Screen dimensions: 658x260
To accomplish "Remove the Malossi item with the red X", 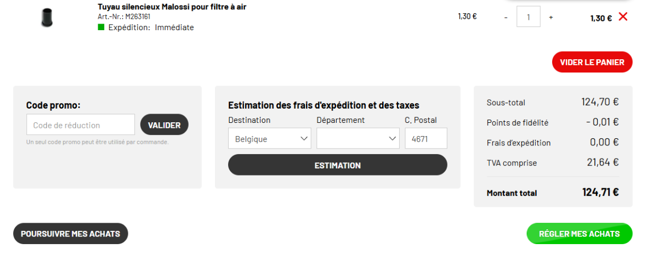I will [623, 17].
